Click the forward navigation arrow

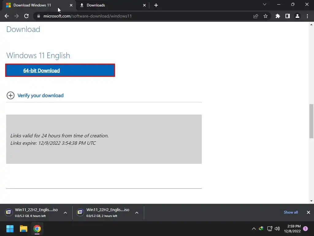pyautogui.click(x=17, y=16)
